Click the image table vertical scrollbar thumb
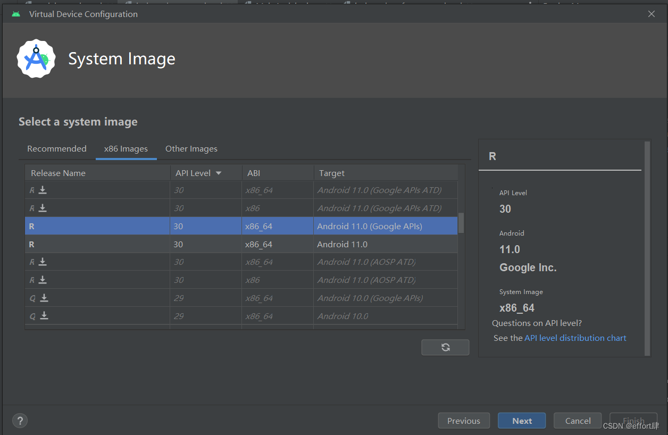 [x=461, y=223]
